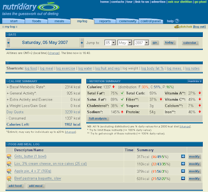Click blue arrow icon for Beef pastrama row
This screenshot has width=208, height=192.
coord(183,178)
